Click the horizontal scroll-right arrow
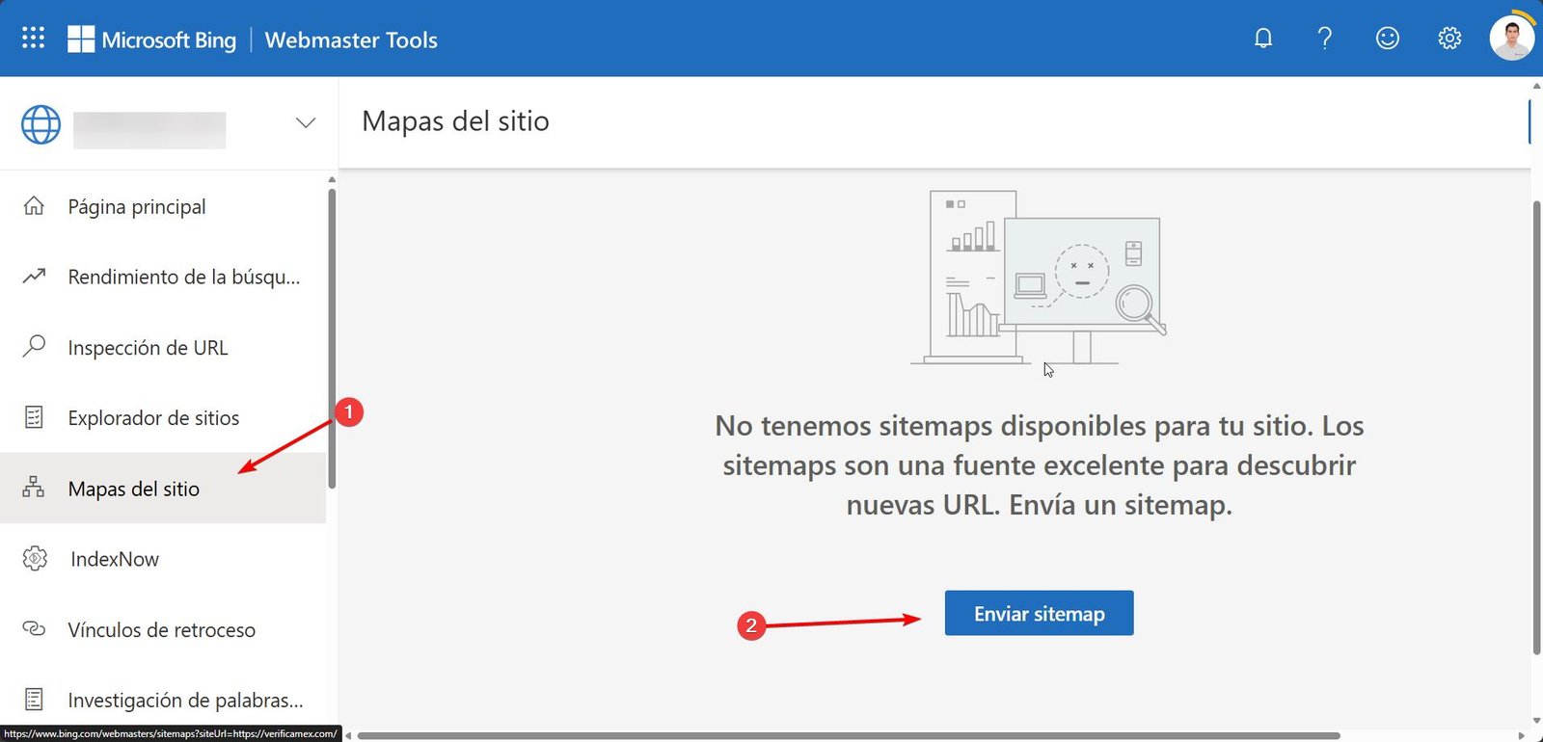1543x742 pixels. click(1522, 735)
